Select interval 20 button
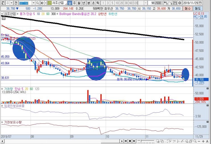 122,3
